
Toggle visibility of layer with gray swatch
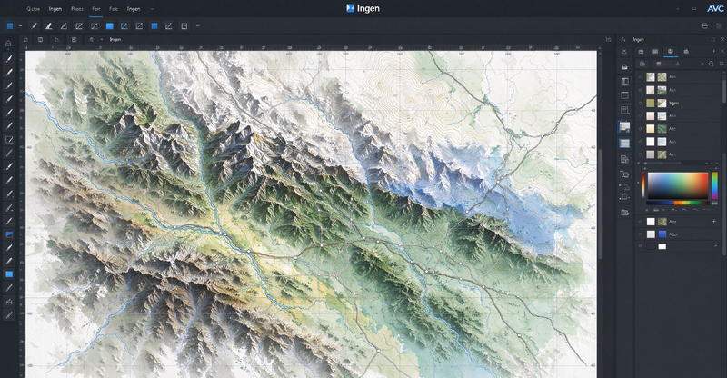pyautogui.click(x=641, y=154)
